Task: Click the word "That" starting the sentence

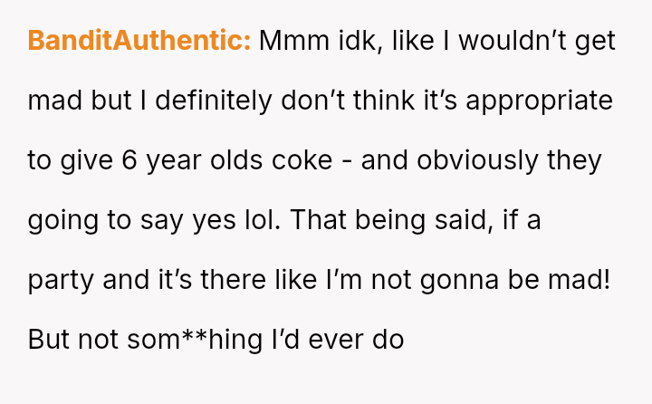Action: point(318,220)
